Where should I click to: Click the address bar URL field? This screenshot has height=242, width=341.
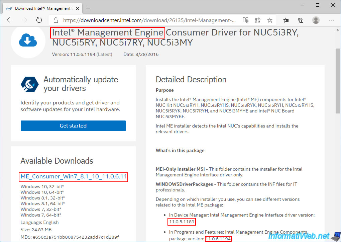tap(149, 20)
